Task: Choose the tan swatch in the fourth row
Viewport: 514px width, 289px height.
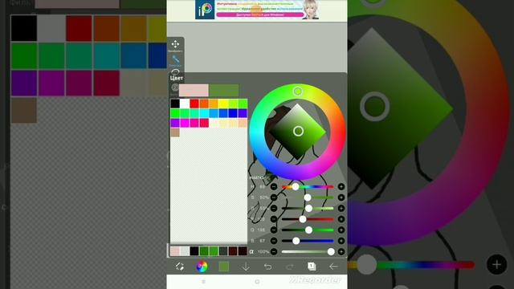Action: [175, 132]
